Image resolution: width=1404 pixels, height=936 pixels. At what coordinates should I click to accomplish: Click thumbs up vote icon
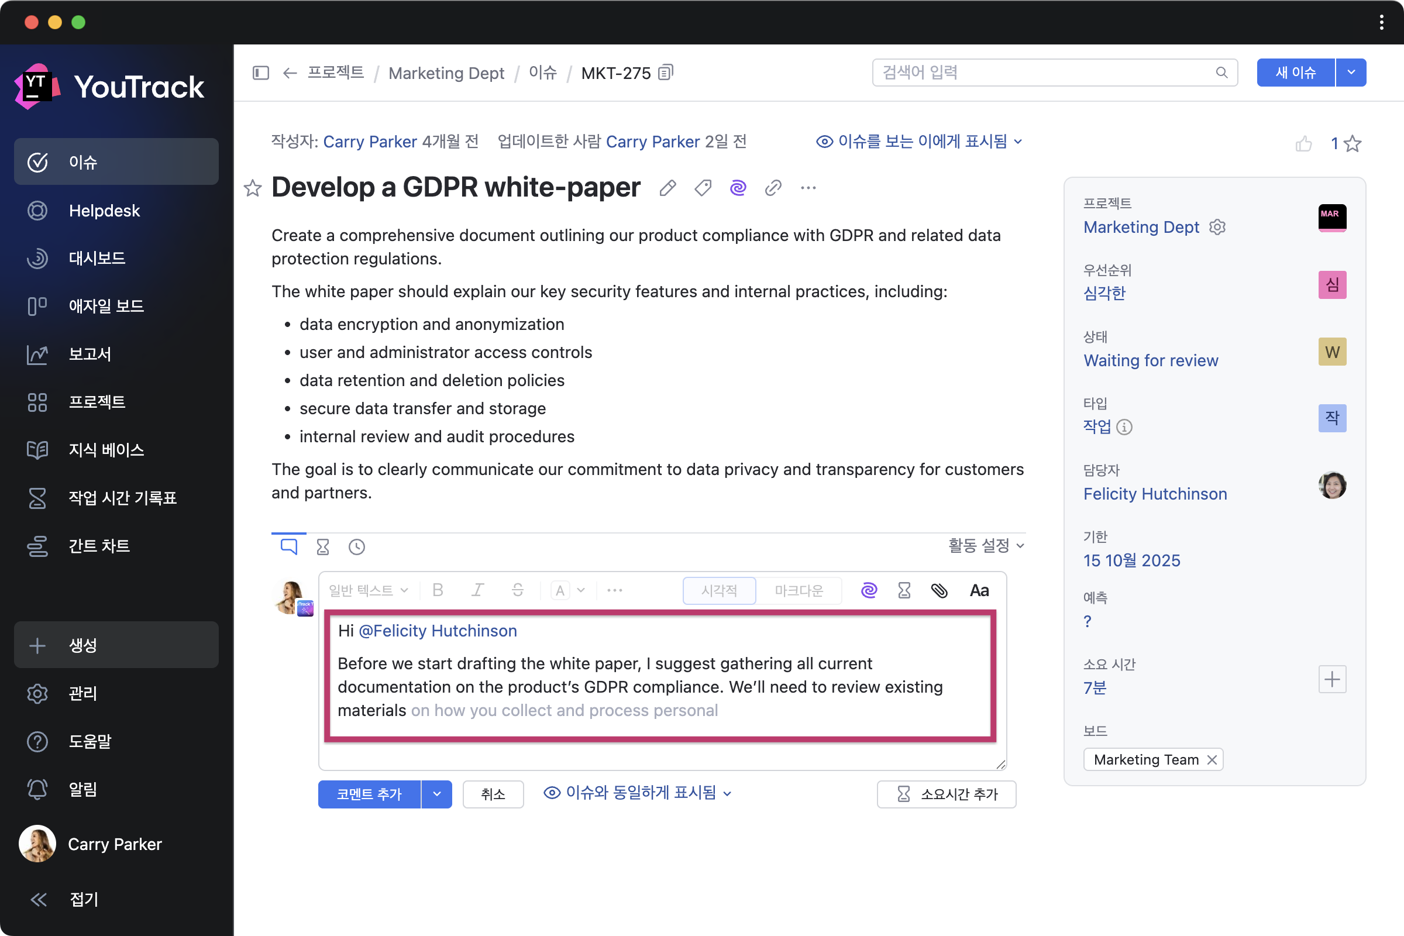pyautogui.click(x=1303, y=144)
